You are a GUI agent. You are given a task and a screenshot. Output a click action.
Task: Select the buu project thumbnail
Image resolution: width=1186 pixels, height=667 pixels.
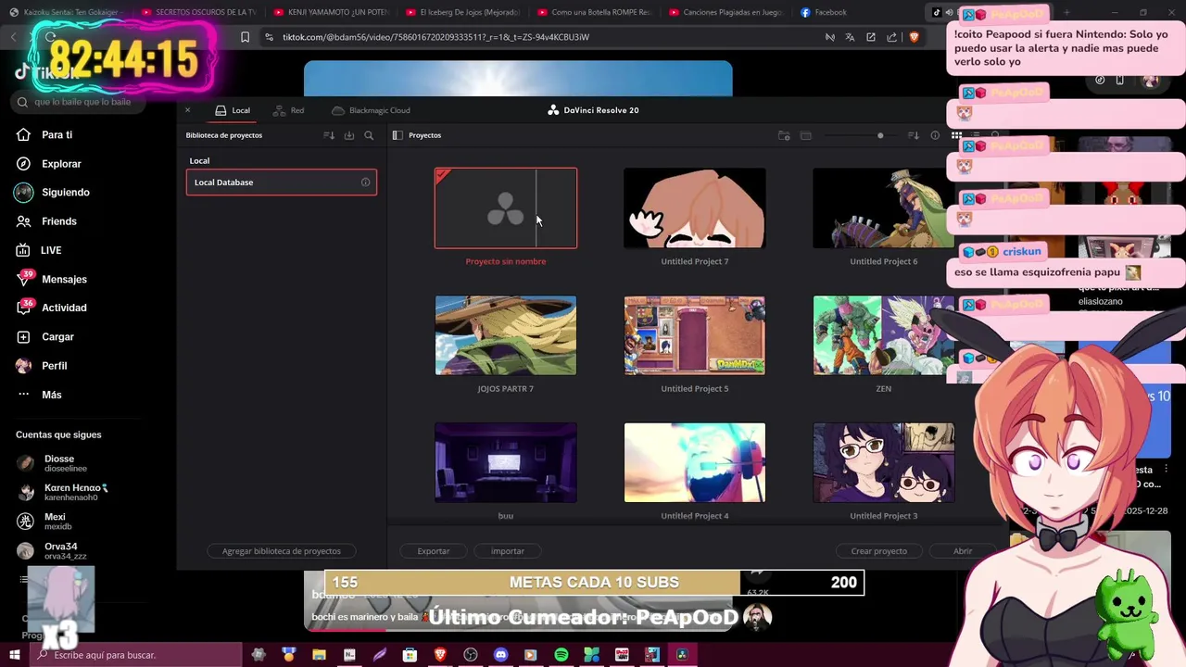point(506,462)
